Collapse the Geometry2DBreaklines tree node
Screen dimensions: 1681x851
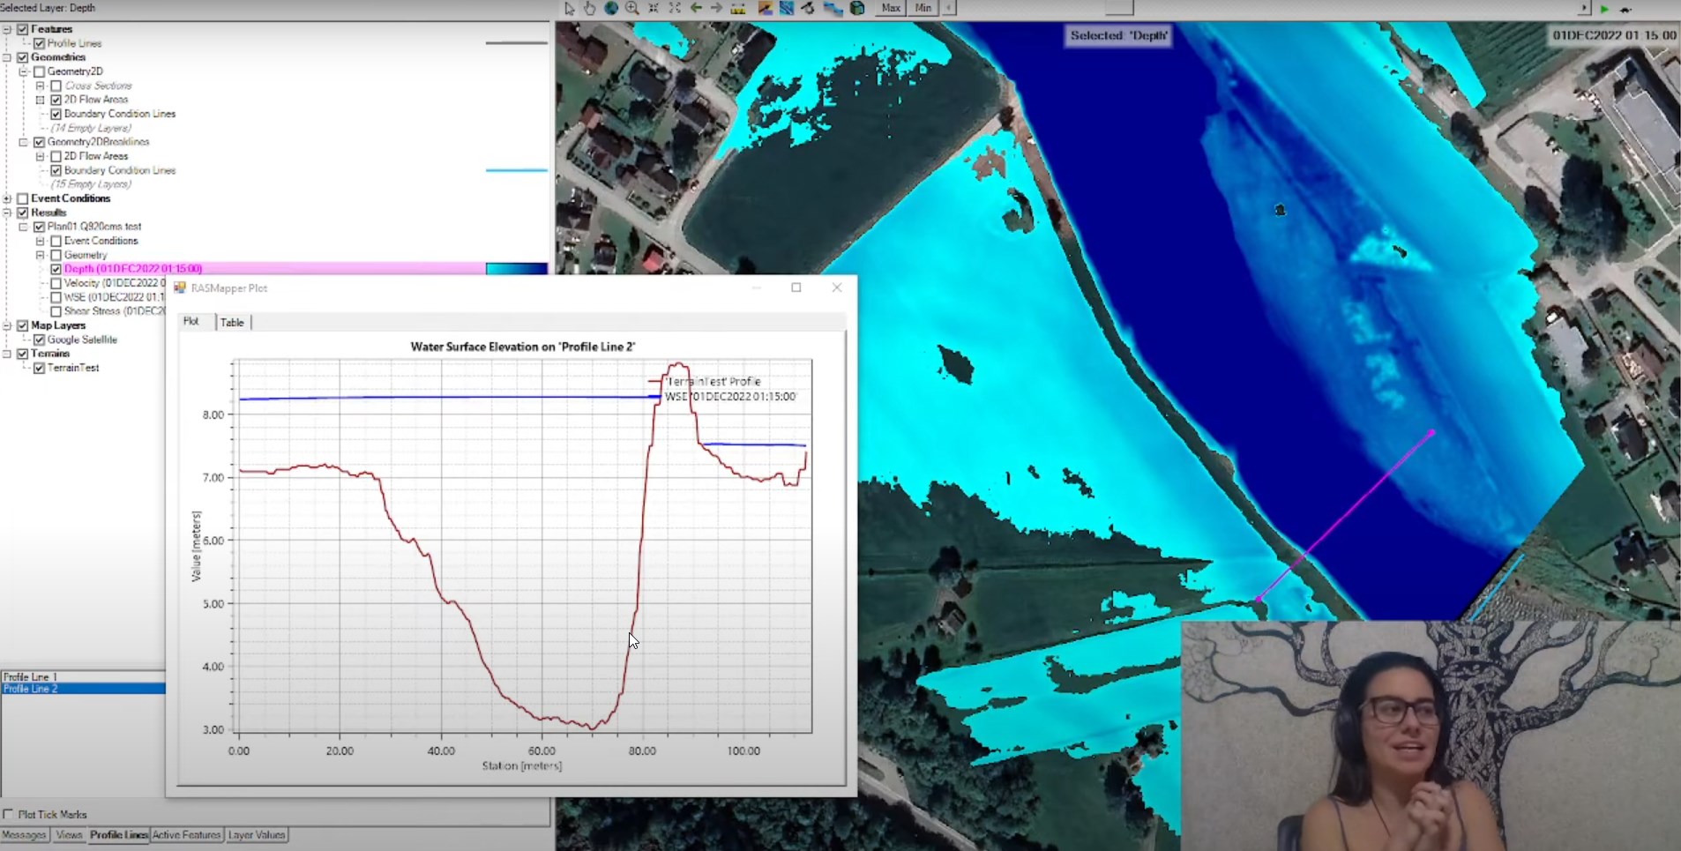point(24,142)
